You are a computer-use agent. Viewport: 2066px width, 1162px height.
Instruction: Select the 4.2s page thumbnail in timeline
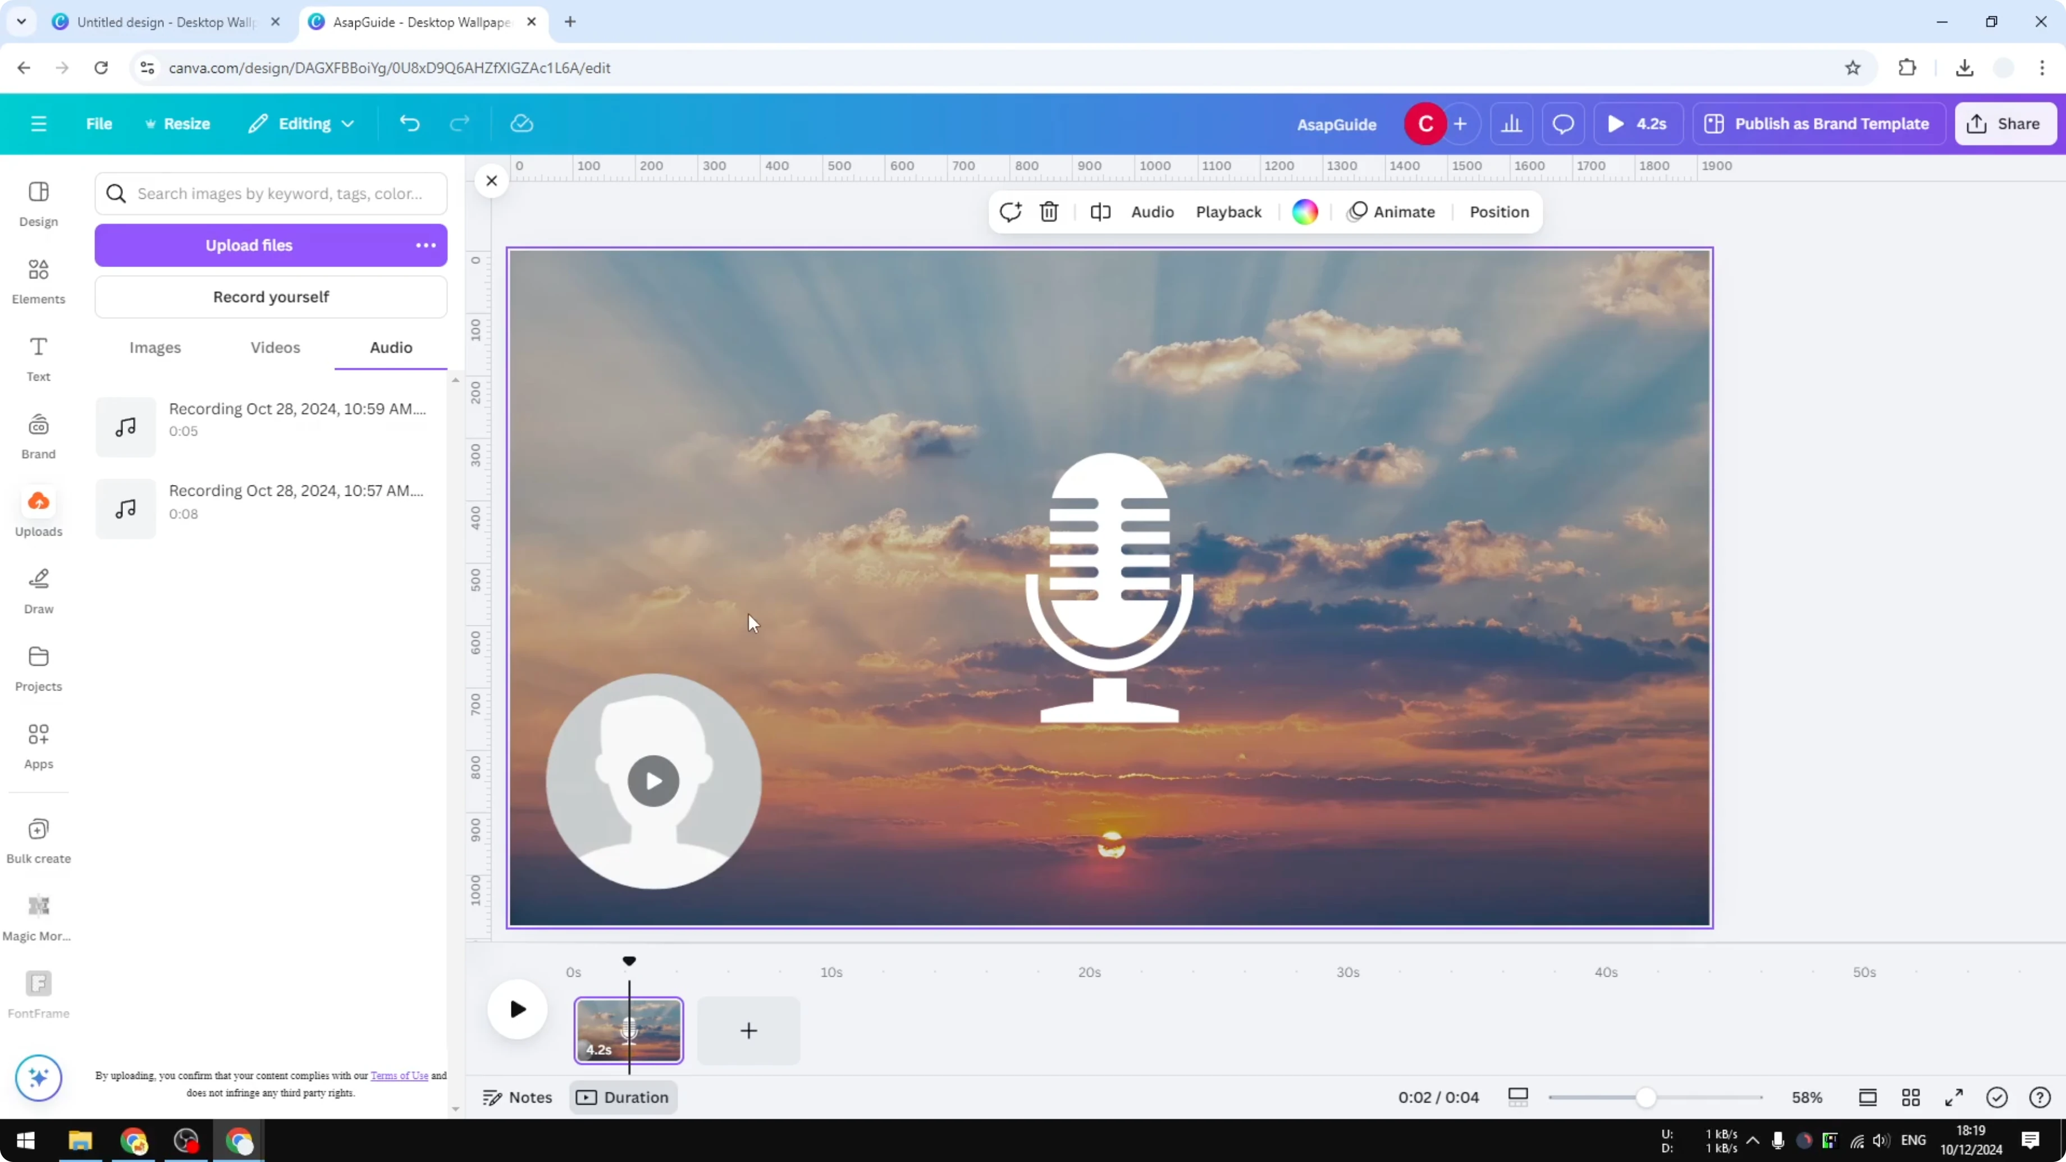(629, 1031)
